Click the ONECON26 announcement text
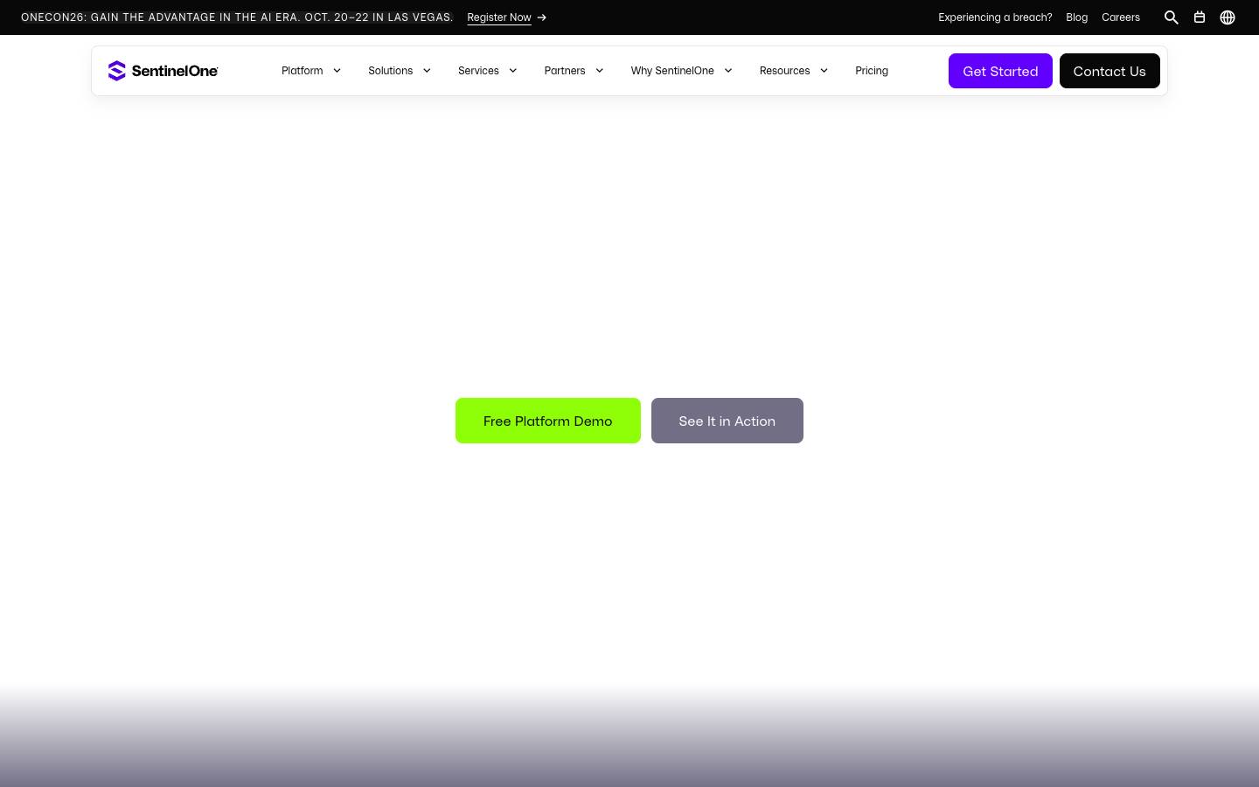The image size is (1259, 787). 237,17
